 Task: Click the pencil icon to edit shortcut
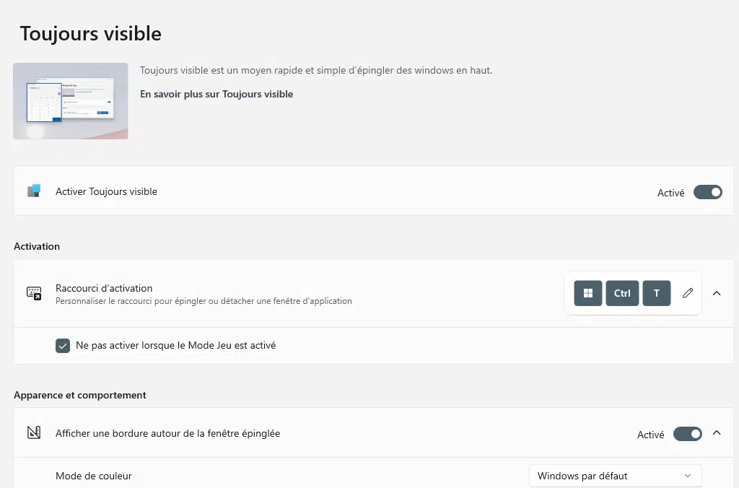(688, 293)
